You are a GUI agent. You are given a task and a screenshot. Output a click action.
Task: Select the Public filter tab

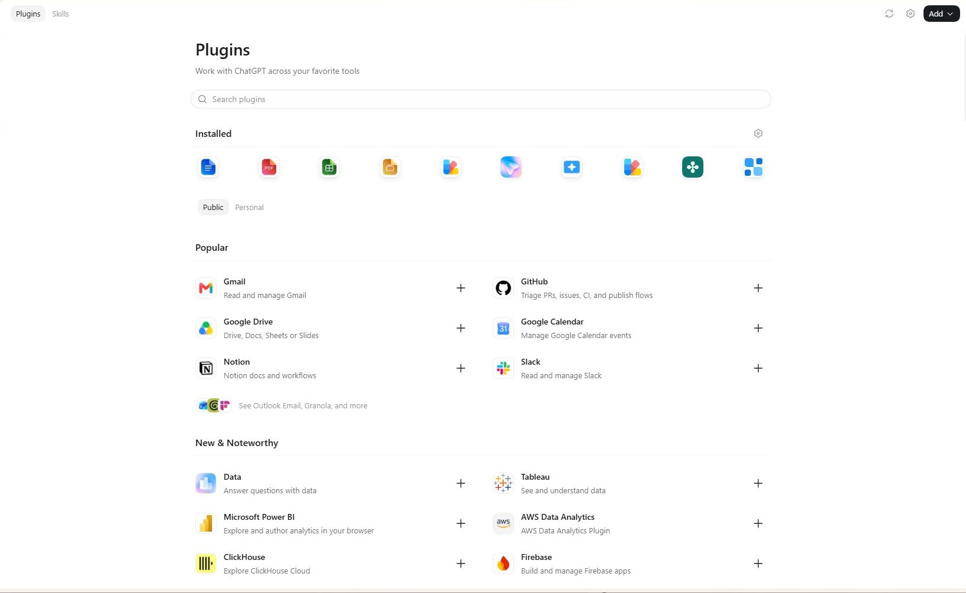point(213,207)
